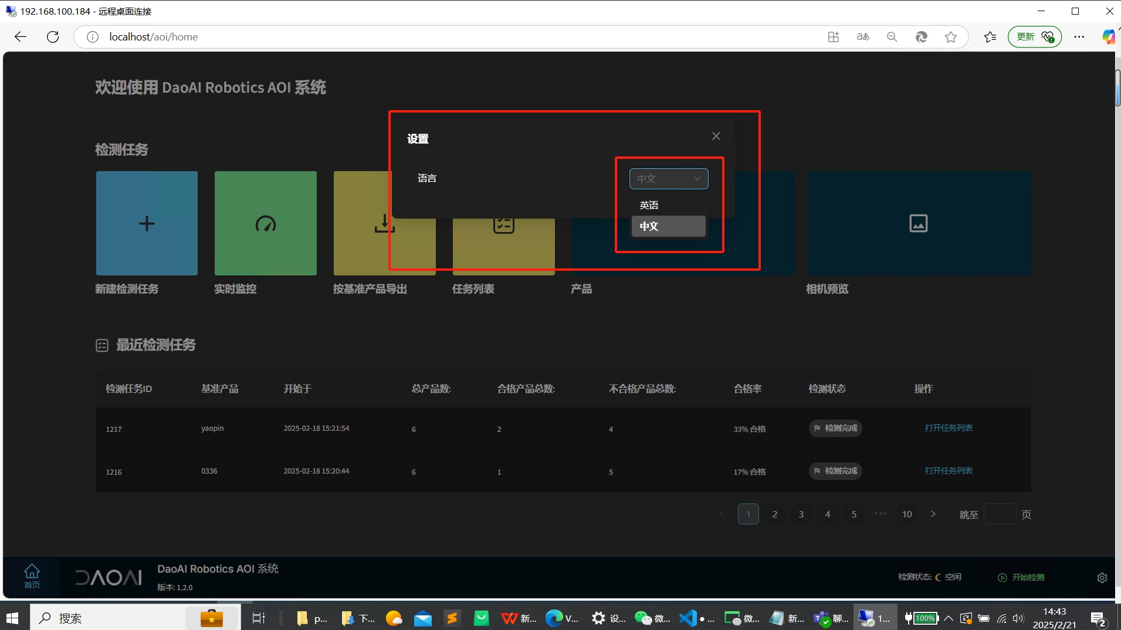Click the DAOAI logo in bottom bar
The image size is (1121, 630).
click(x=109, y=577)
